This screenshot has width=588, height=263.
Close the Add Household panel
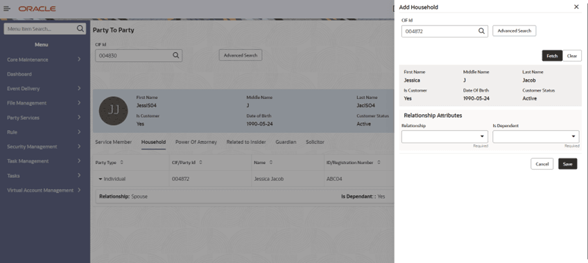pos(576,7)
